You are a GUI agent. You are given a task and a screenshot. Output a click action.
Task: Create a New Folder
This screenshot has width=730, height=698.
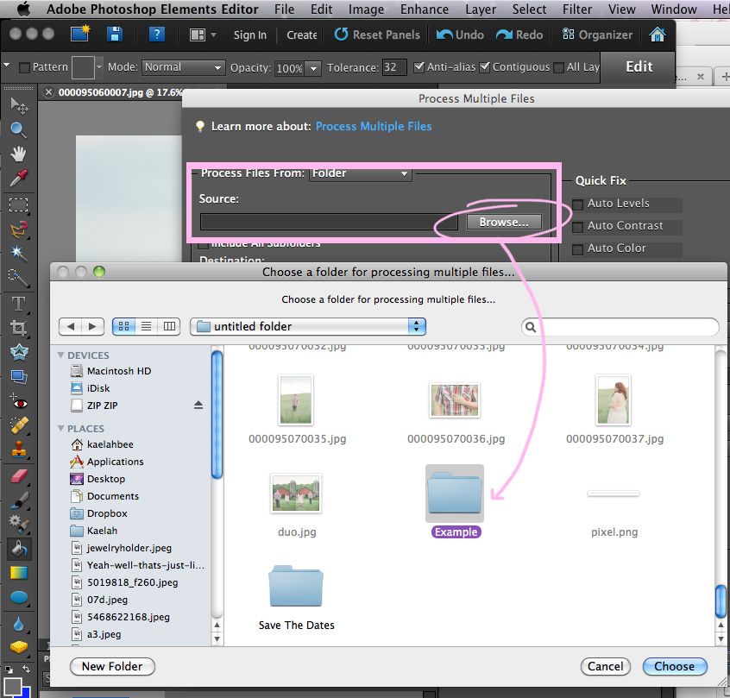pyautogui.click(x=112, y=666)
